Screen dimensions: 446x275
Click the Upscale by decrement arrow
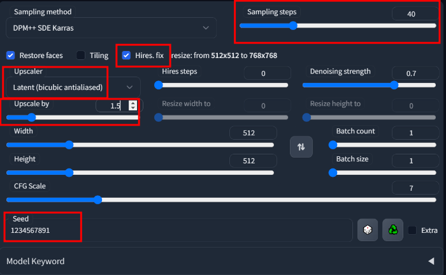tap(133, 108)
